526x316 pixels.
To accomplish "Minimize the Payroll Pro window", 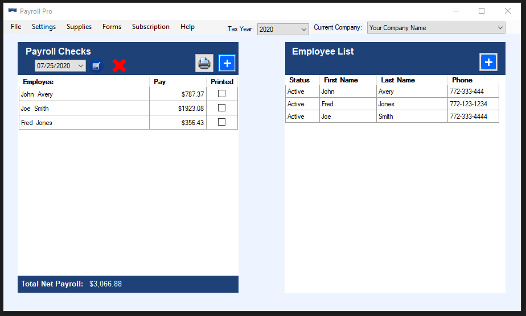I will [x=455, y=11].
